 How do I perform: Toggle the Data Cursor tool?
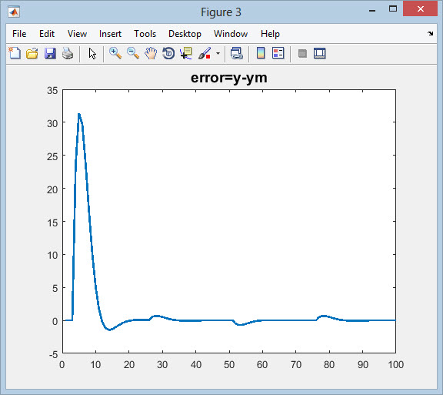pos(186,53)
